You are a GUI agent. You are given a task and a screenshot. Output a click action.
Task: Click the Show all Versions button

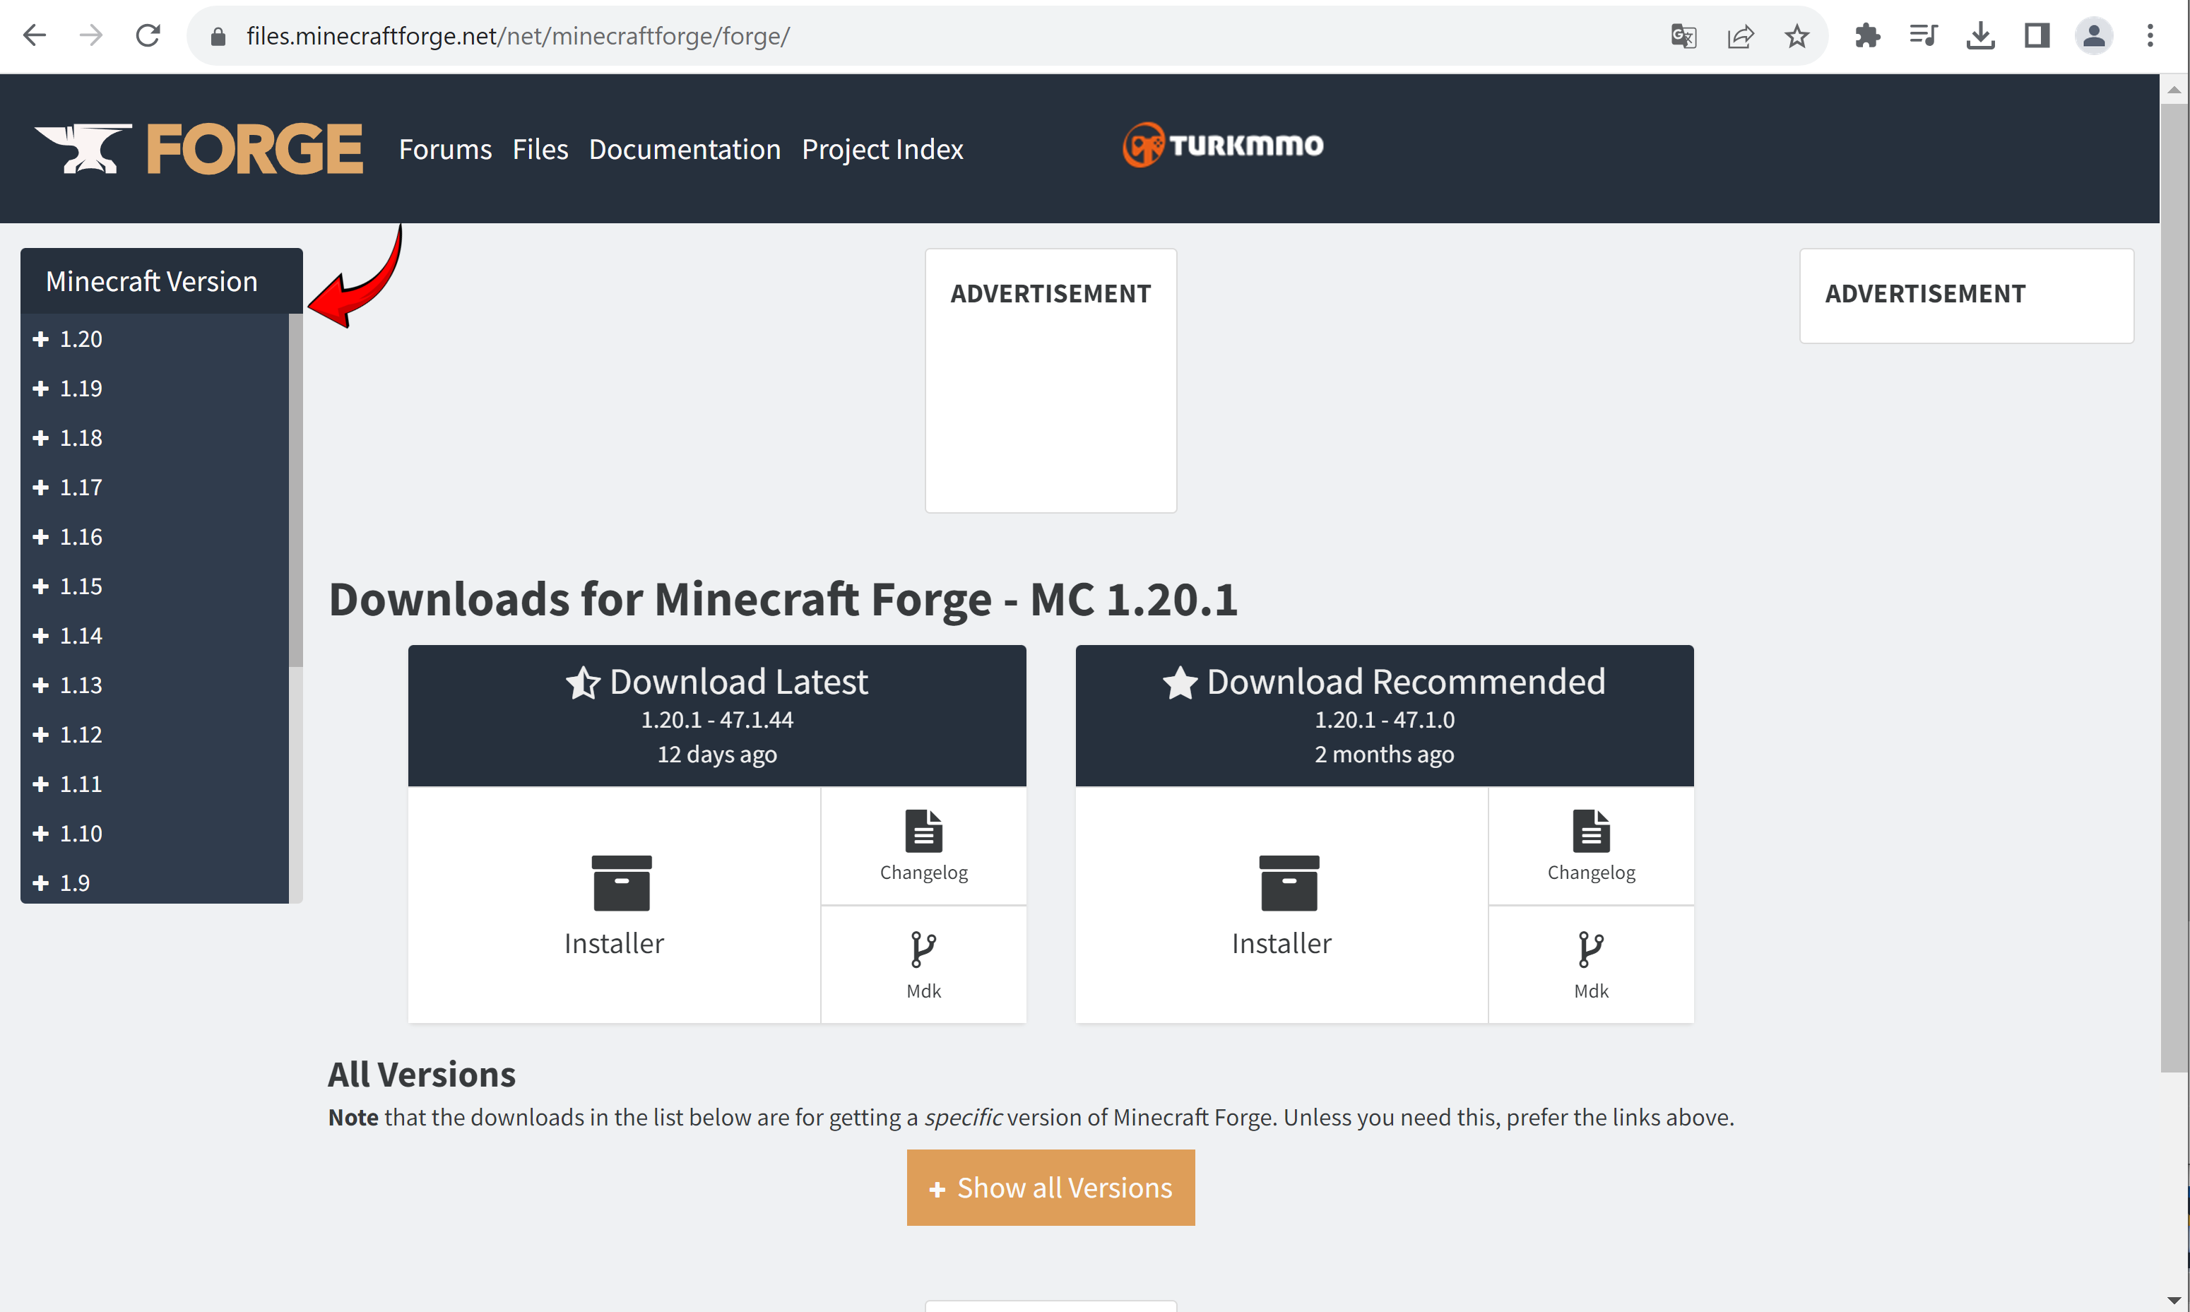1050,1188
